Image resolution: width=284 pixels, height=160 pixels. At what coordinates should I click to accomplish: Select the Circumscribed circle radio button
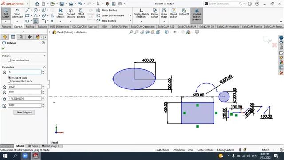pos(9,81)
